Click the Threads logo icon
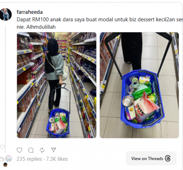 (x=168, y=158)
